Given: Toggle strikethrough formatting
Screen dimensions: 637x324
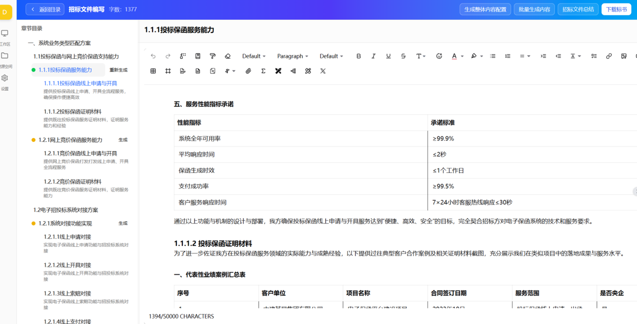Looking at the screenshot, I should coord(403,56).
